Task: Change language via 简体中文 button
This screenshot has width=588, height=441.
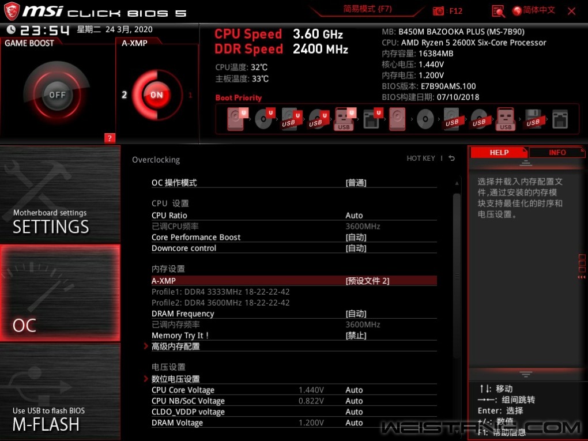Action: pyautogui.click(x=534, y=10)
